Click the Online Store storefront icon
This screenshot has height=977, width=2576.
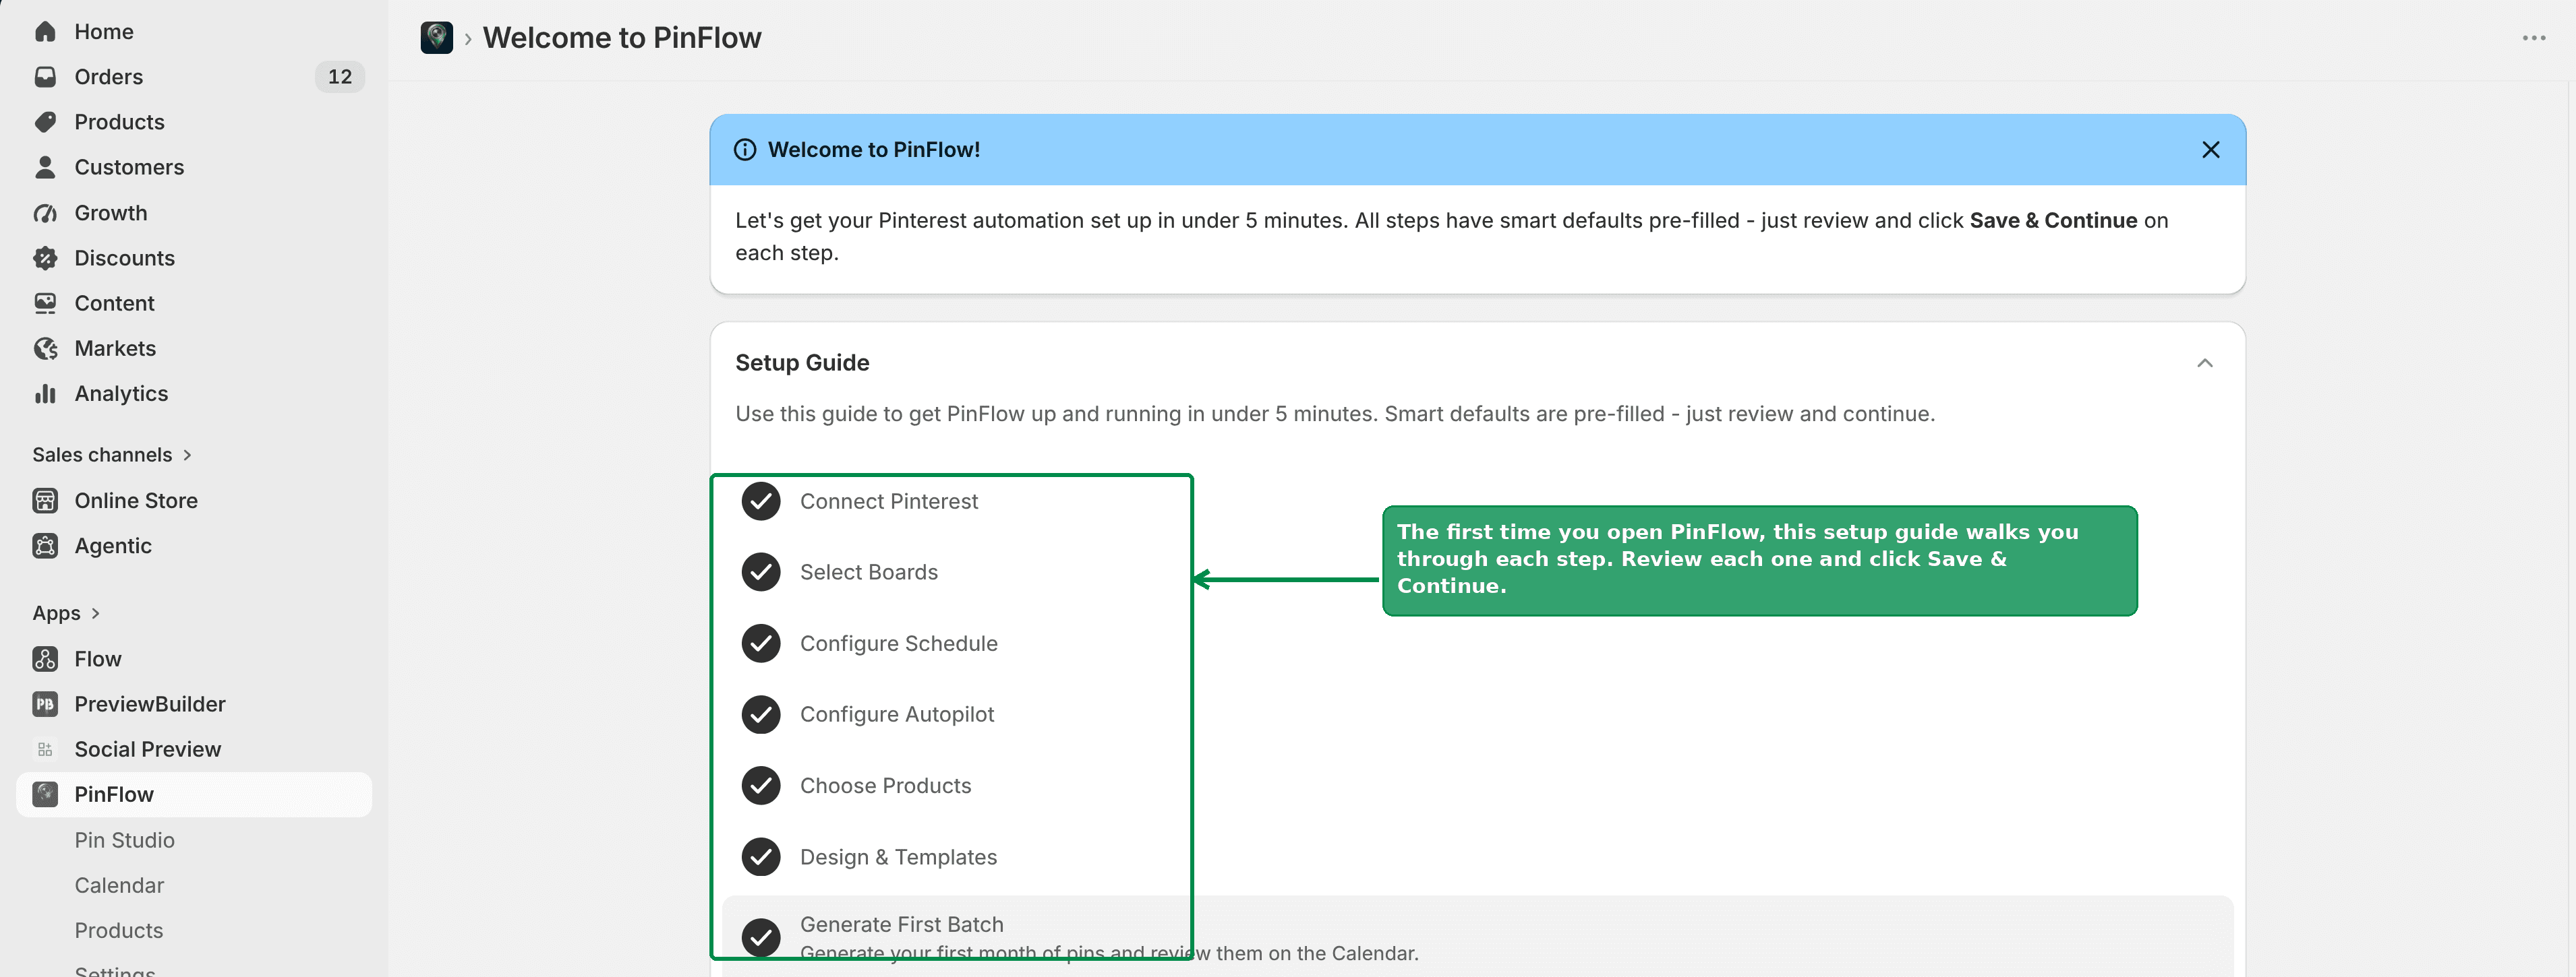tap(45, 501)
